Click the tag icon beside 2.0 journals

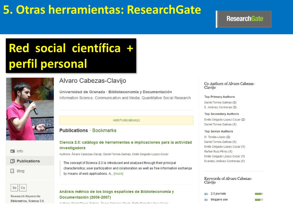[206, 194]
